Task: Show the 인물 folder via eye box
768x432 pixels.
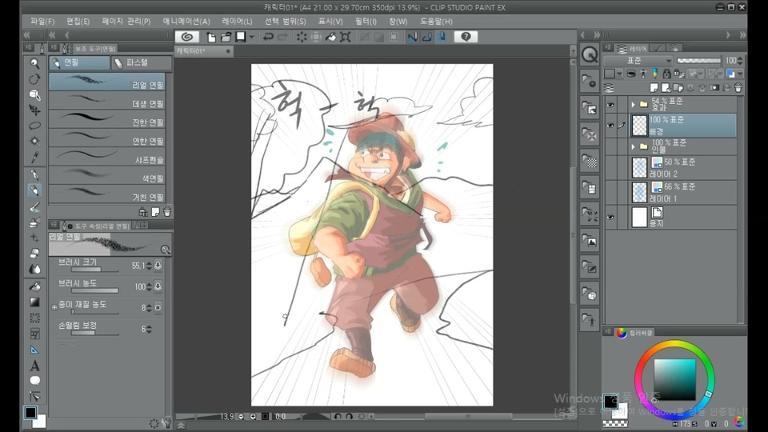Action: (610, 146)
